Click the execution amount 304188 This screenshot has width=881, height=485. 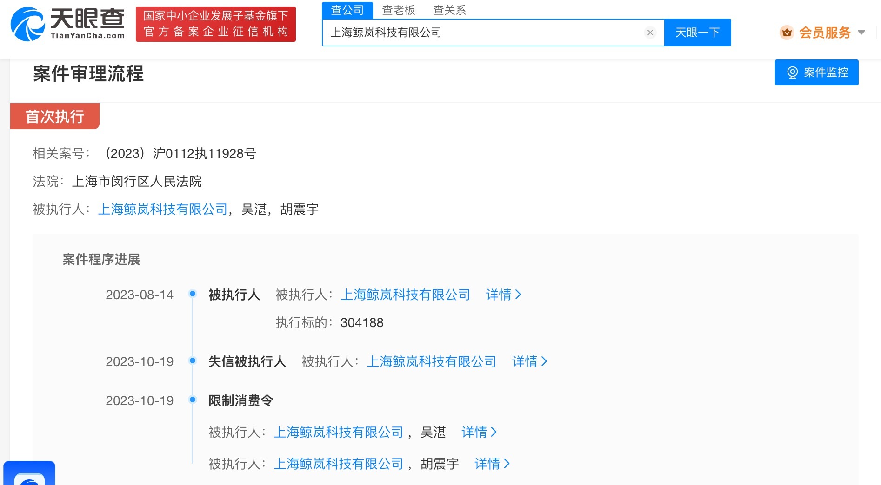[x=362, y=322]
